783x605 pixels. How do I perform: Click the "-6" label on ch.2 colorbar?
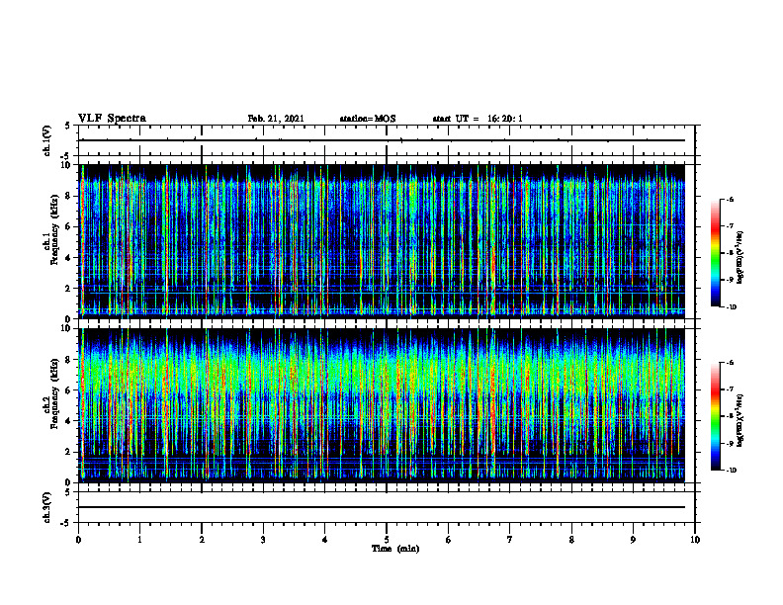coord(730,363)
